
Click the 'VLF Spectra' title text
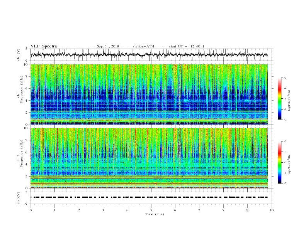point(44,46)
